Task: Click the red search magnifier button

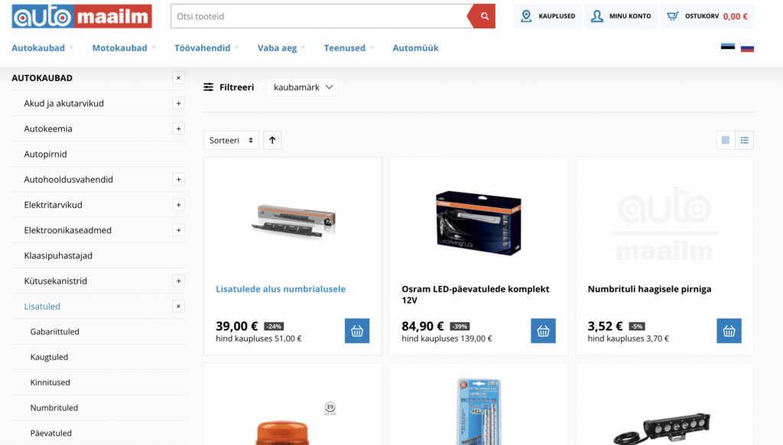Action: pos(483,16)
